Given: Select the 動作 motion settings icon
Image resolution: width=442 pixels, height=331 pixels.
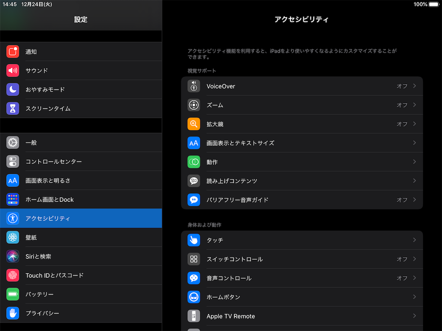Looking at the screenshot, I should [x=194, y=162].
